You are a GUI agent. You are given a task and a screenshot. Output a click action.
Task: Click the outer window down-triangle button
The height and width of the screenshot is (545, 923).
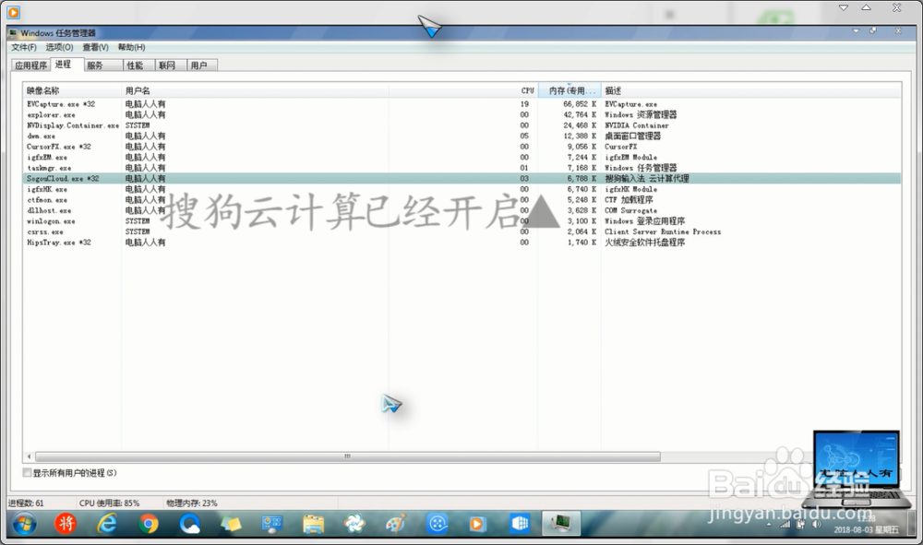844,7
